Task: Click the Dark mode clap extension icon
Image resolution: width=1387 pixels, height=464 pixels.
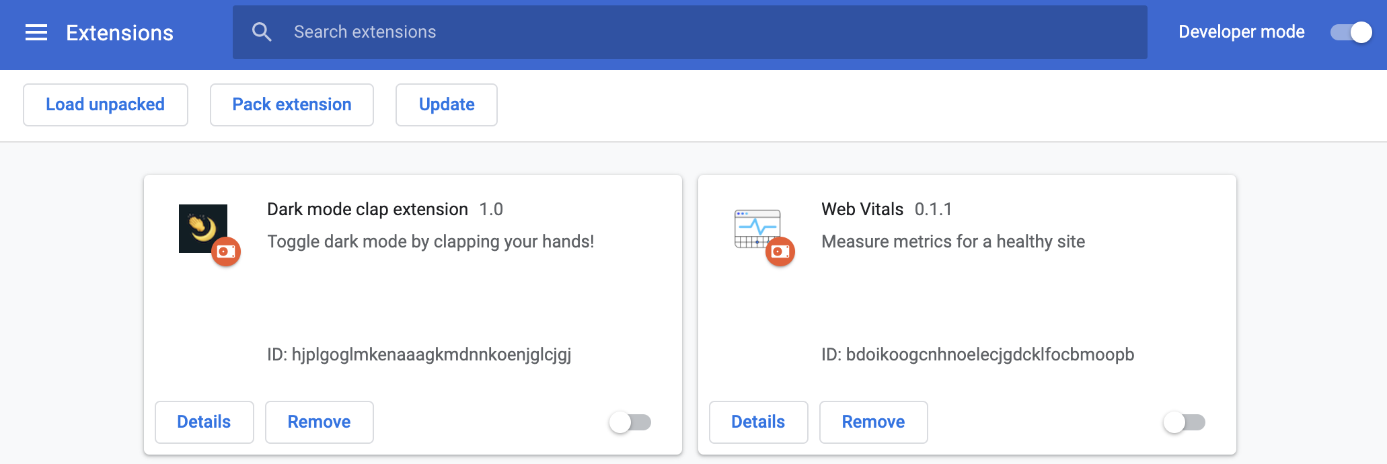Action: pyautogui.click(x=203, y=229)
